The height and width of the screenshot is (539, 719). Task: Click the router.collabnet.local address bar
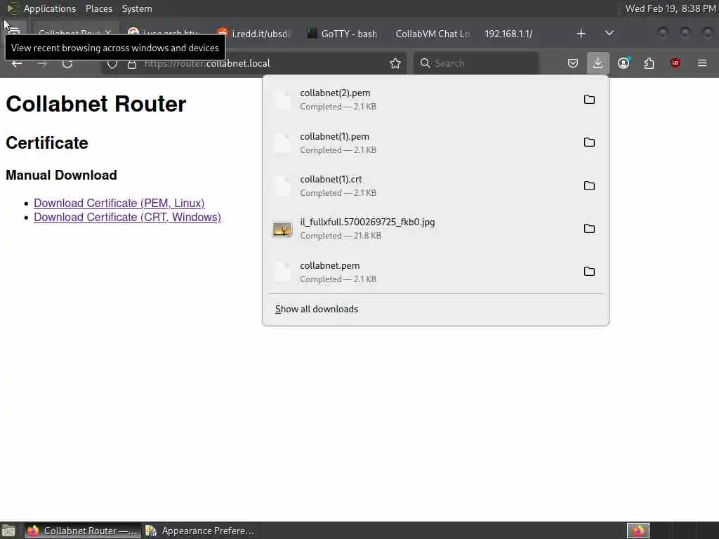tap(253, 63)
